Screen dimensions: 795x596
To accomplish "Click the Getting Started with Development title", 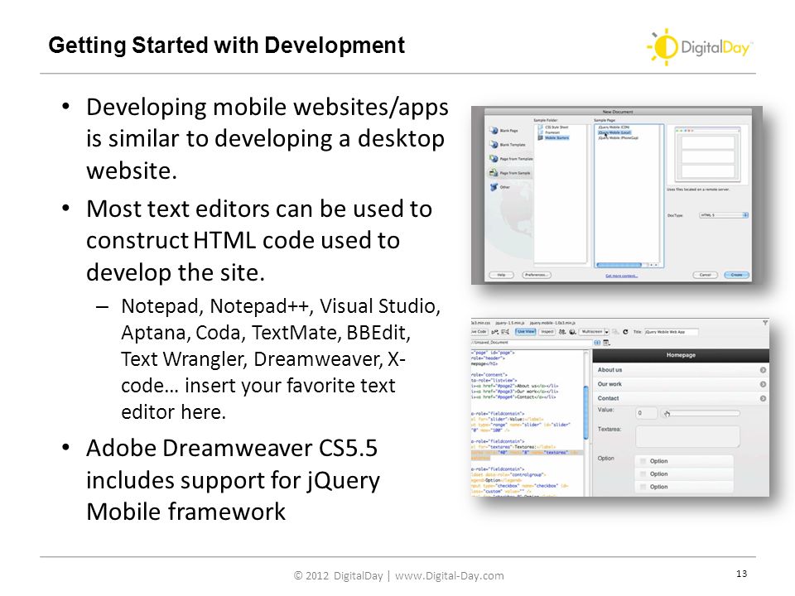I will pyautogui.click(x=227, y=45).
